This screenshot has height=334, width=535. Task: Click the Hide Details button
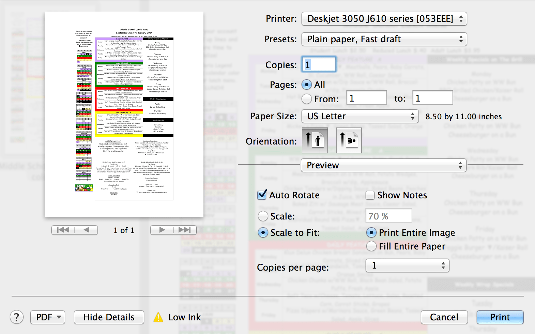pos(109,317)
